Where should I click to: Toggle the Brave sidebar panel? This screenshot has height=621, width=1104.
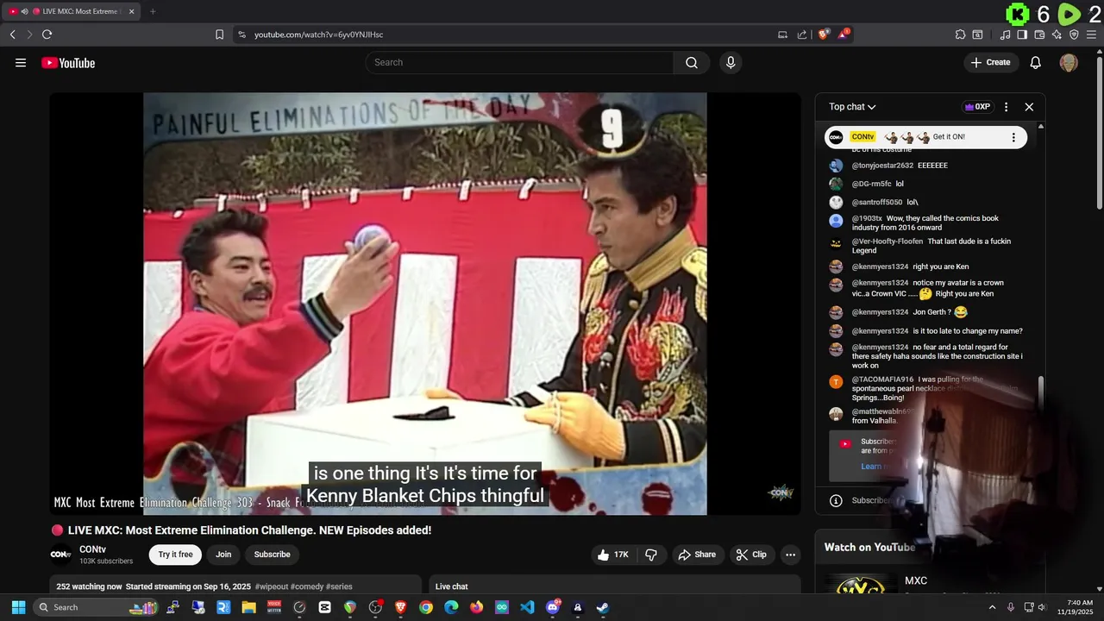(x=1022, y=34)
